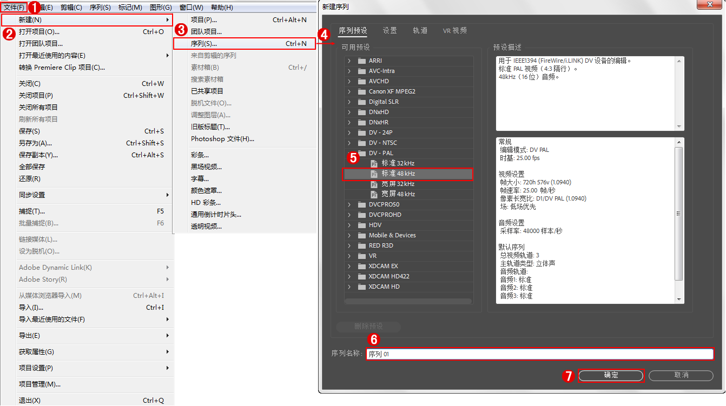Expand the DV - NTSC preset group

coord(349,143)
